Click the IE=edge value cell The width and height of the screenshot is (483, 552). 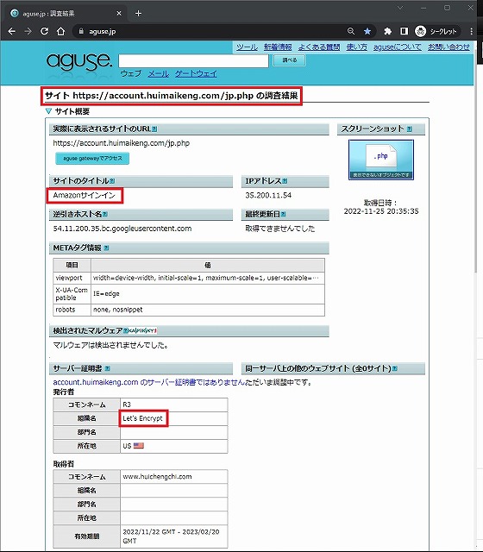coord(208,293)
